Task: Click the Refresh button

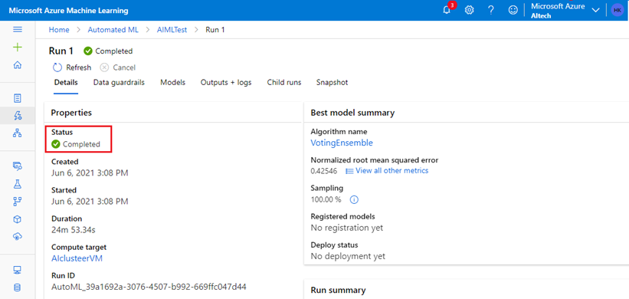Action: tap(72, 67)
